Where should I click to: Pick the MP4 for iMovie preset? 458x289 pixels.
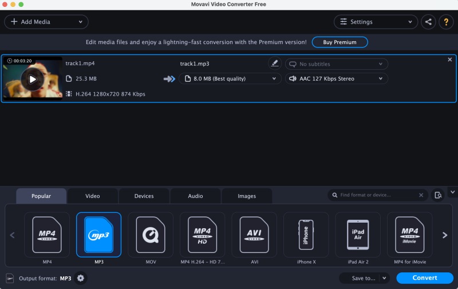click(409, 235)
